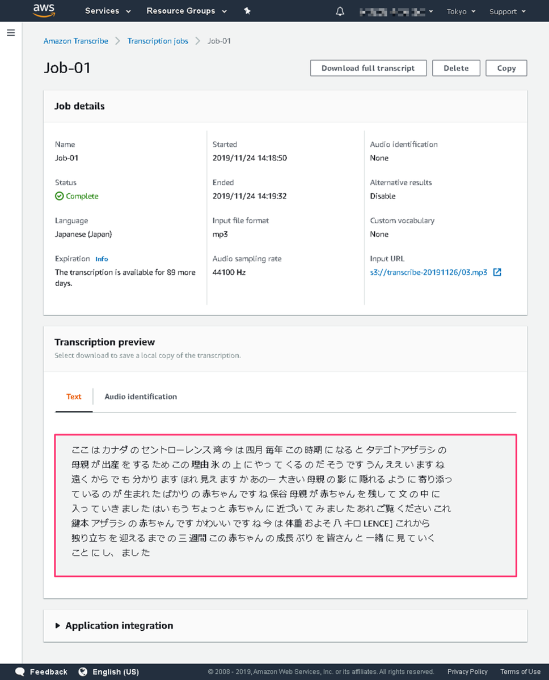Click Download full transcript button
Image resolution: width=549 pixels, height=680 pixels.
(x=368, y=68)
